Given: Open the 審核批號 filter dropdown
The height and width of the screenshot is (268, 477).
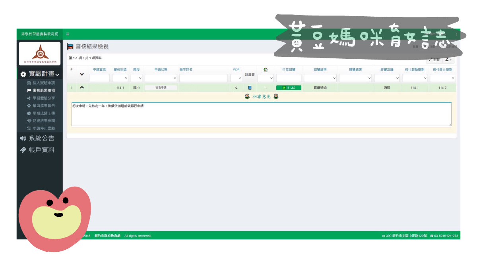Looking at the screenshot, I should [x=120, y=78].
